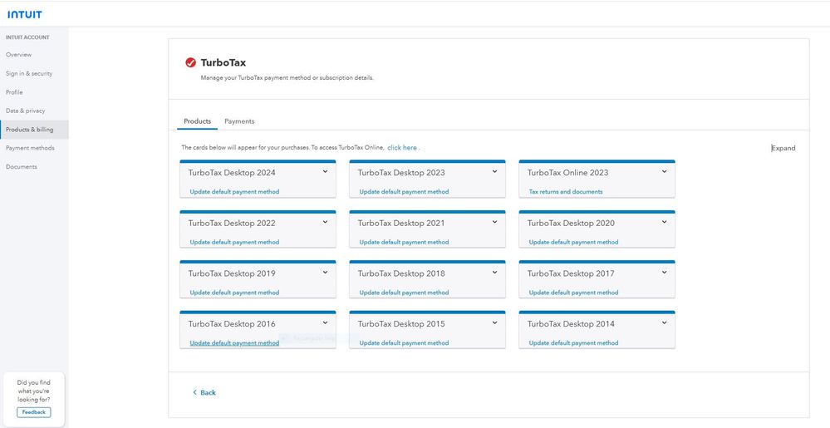Expand the TurboTax Desktop 2018 card
The height and width of the screenshot is (428, 830).
pos(494,273)
